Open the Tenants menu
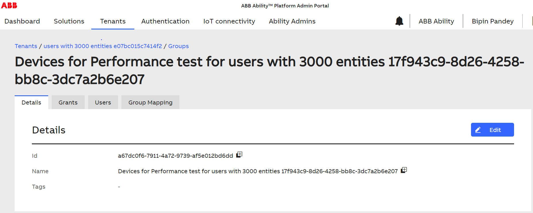The height and width of the screenshot is (213, 533). [x=113, y=21]
